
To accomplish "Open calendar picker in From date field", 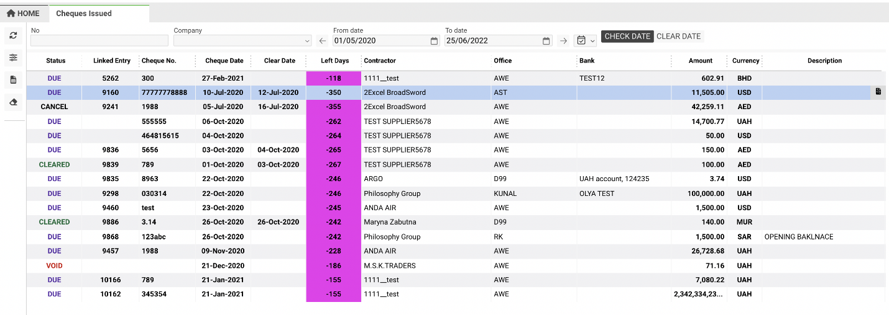I will [434, 41].
